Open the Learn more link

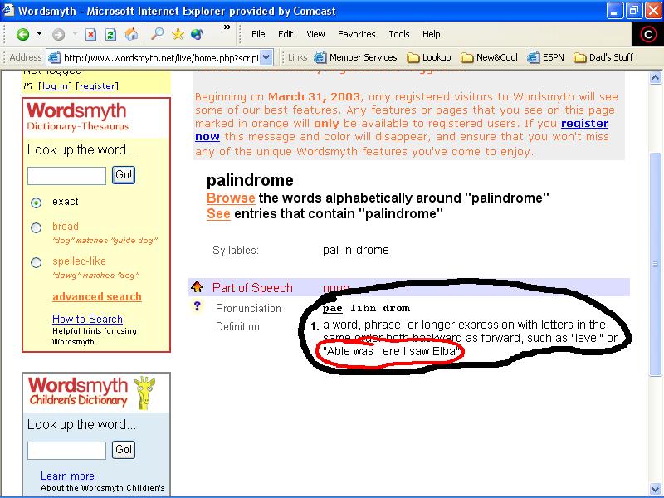(67, 476)
